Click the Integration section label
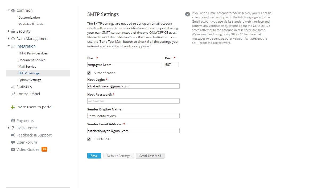Screen dimensions: 330x188 coord(26,46)
